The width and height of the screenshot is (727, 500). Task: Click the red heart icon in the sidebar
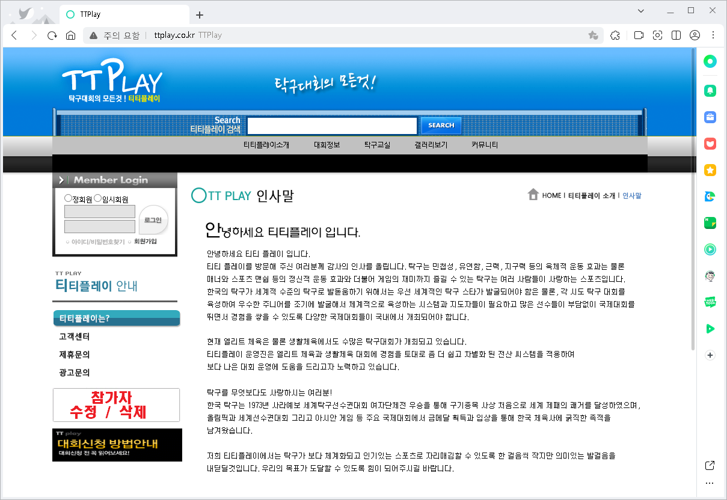[x=710, y=144]
